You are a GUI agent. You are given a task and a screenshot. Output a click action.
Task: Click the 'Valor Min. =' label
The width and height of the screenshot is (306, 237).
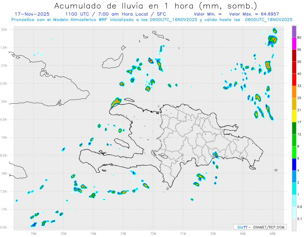208,14
